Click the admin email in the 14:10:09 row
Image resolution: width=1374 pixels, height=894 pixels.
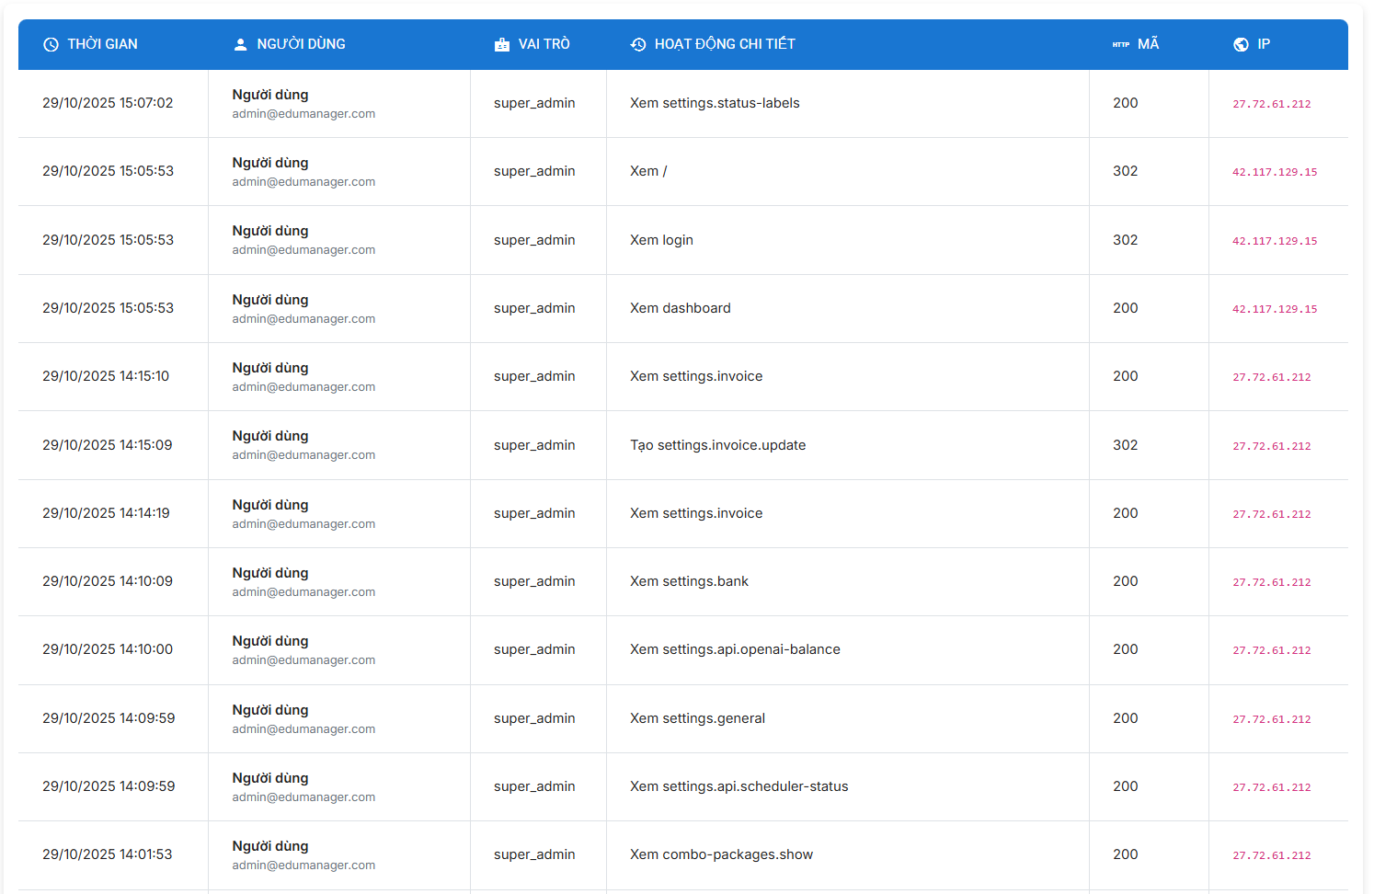[303, 592]
